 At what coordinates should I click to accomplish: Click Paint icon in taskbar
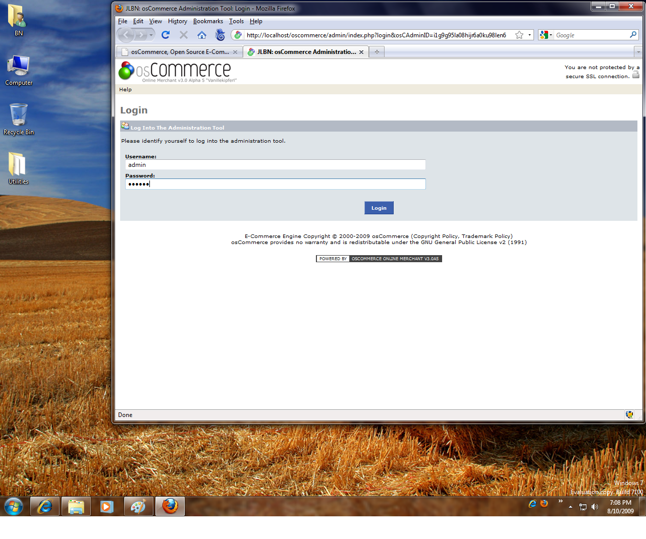(x=138, y=506)
